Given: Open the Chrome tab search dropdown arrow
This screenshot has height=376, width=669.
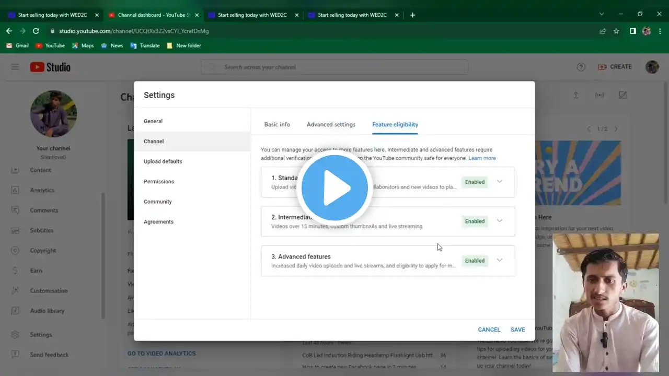Looking at the screenshot, I should coord(602,14).
